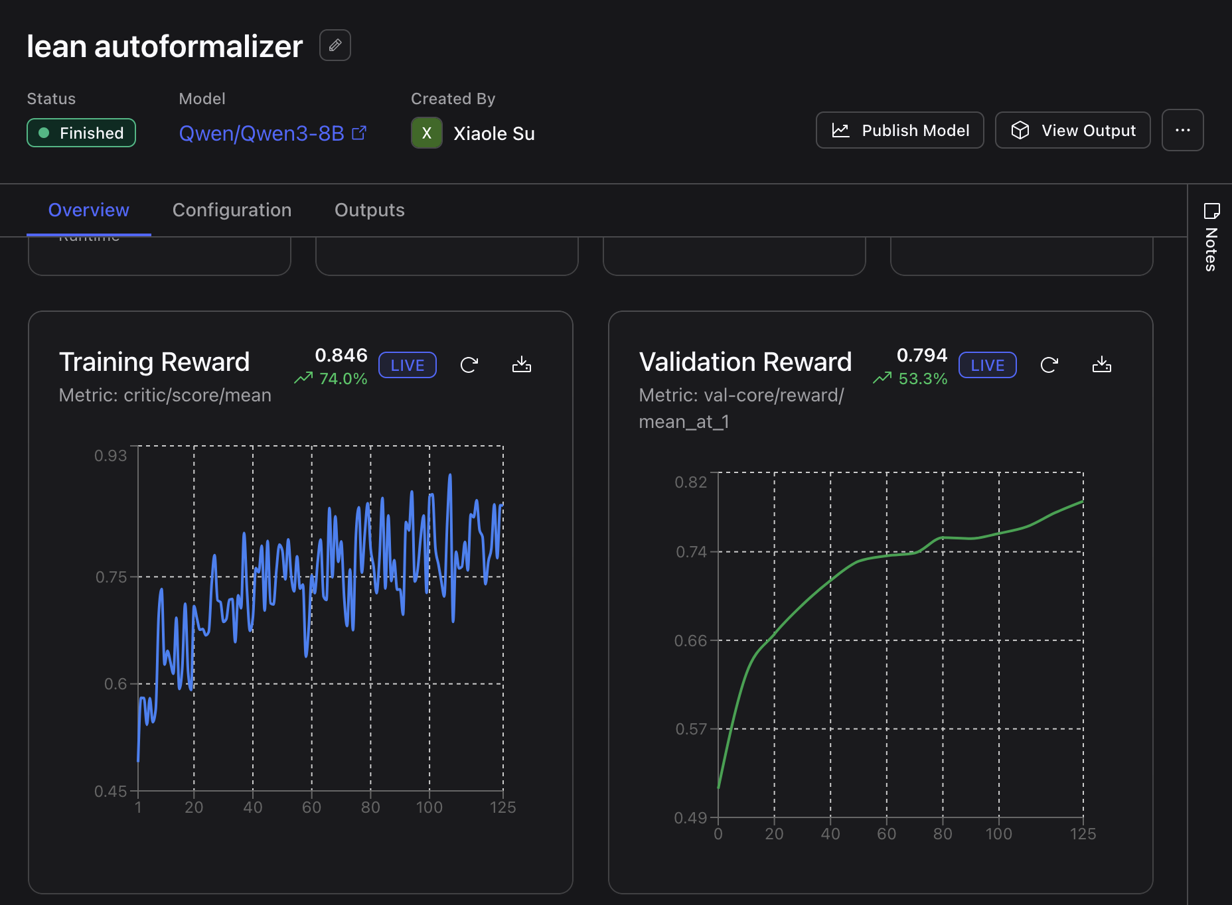The height and width of the screenshot is (905, 1232).
Task: Click the X avatar for Xiaole Su
Action: [427, 133]
